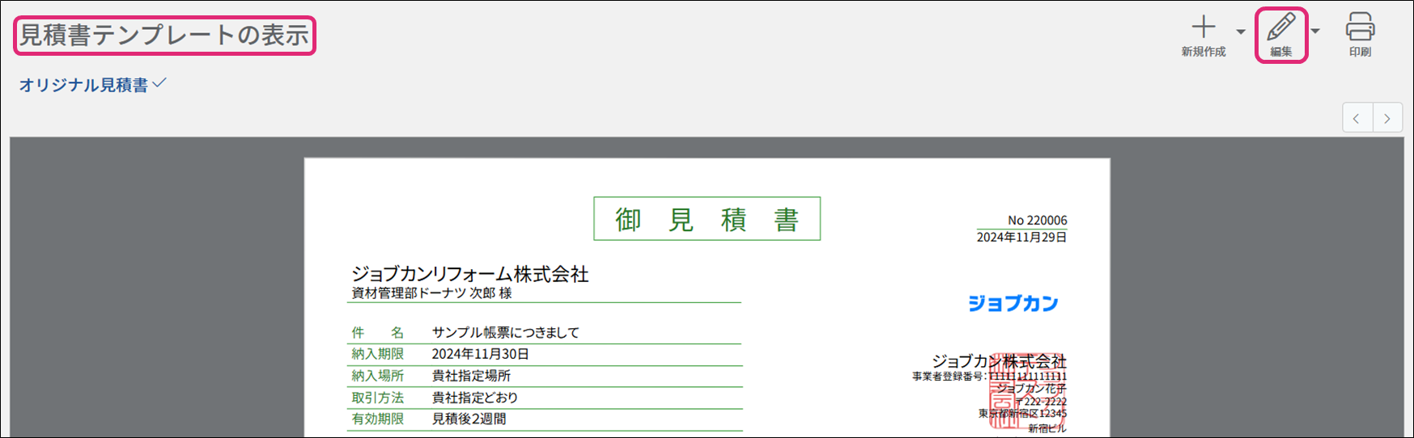Click the estimate number No 220006
1414x438 pixels.
tap(1037, 220)
